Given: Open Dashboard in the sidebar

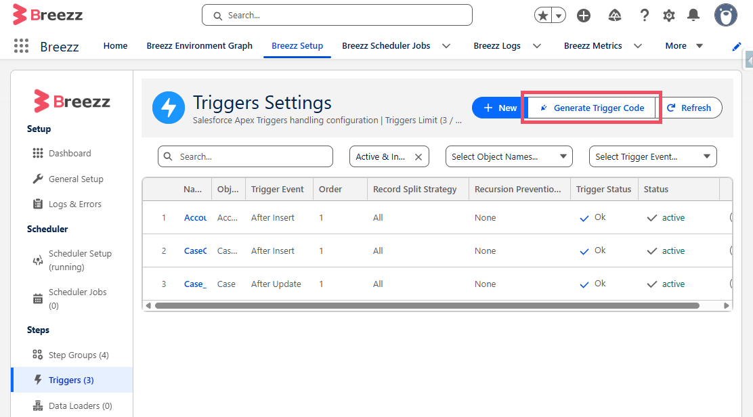Looking at the screenshot, I should (x=70, y=153).
